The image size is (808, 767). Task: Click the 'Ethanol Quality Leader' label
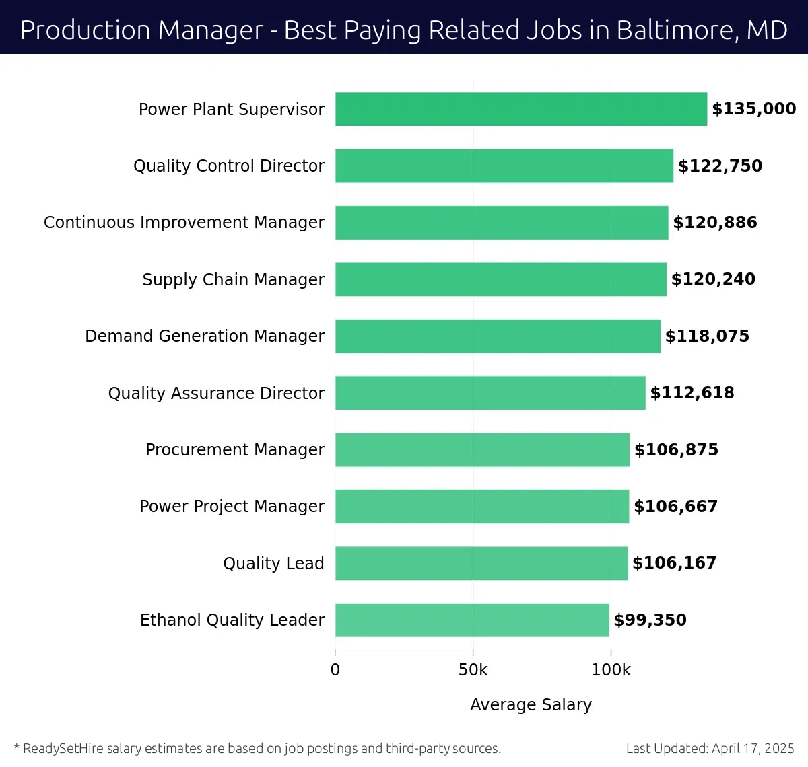(x=232, y=620)
